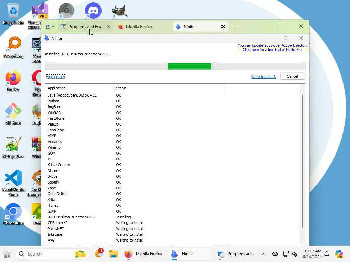Open taskbar app with notification badge
Screen dimensions: 350x262
99,253
